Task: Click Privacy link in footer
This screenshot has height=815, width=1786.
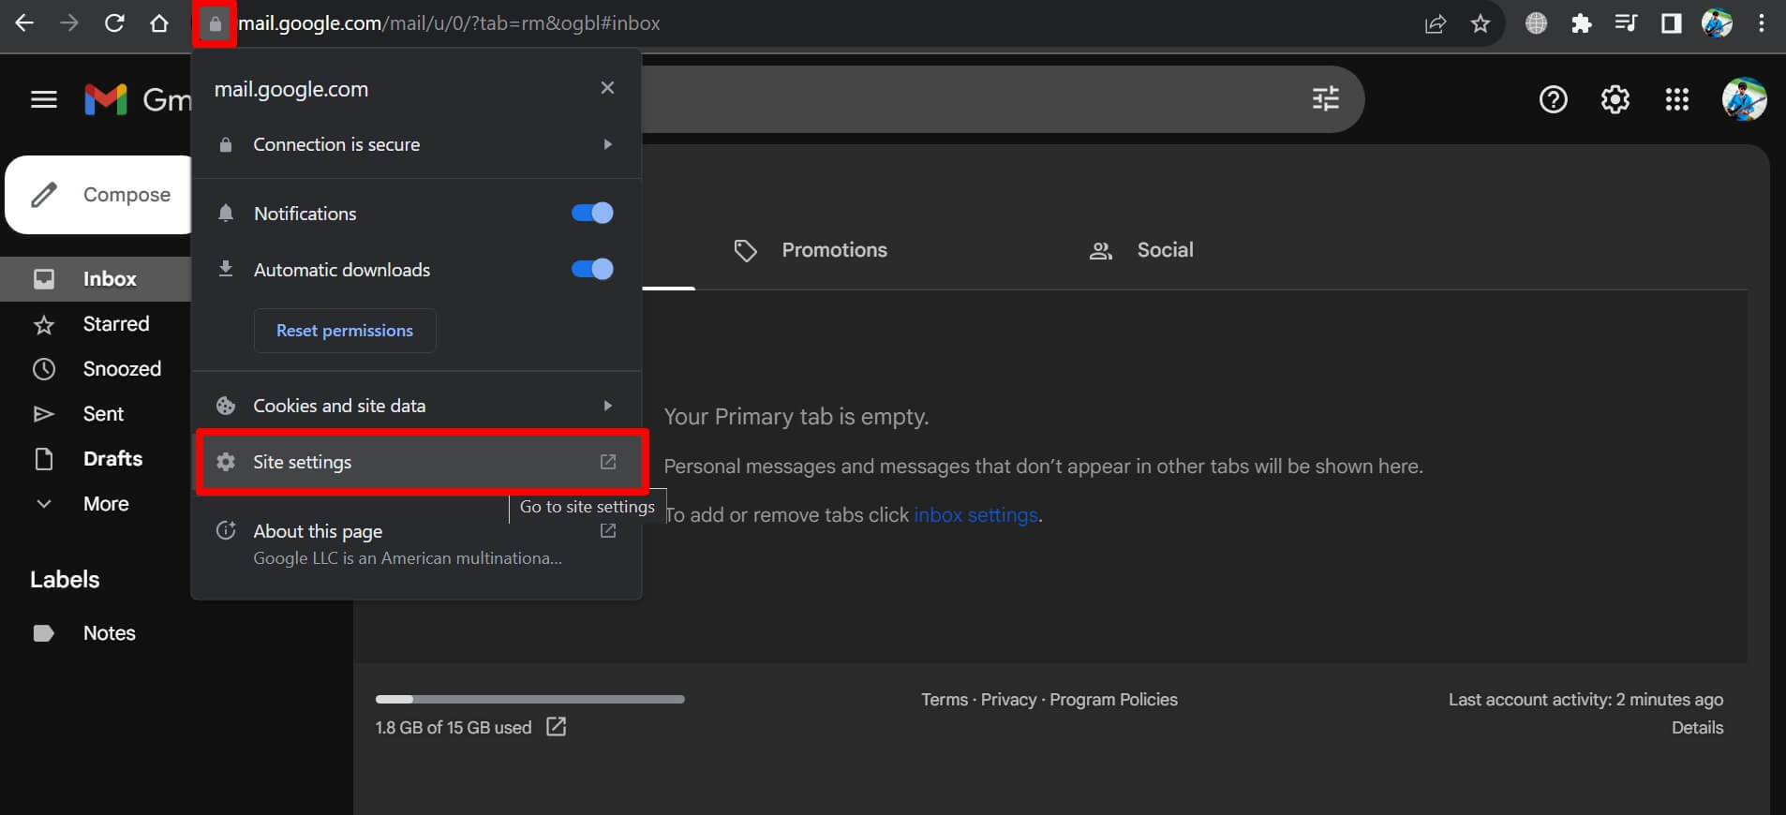Action: click(1008, 700)
